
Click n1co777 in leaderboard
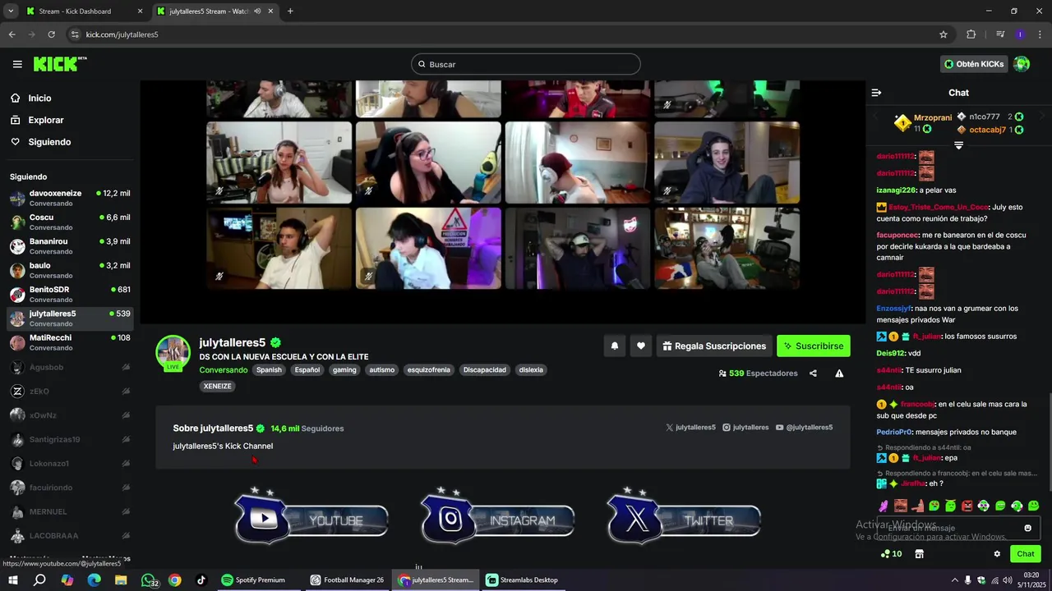(990, 117)
